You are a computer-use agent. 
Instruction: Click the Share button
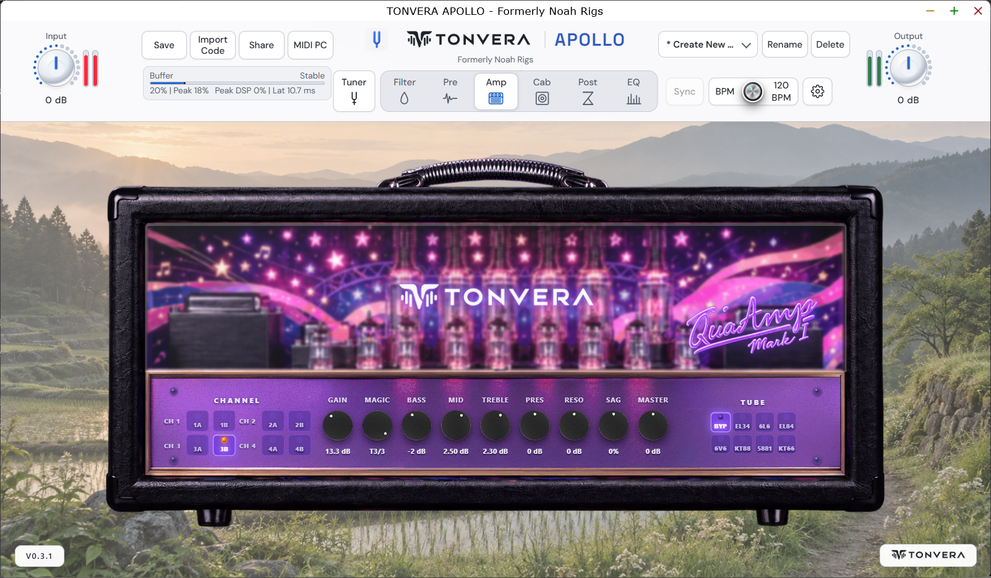click(262, 45)
